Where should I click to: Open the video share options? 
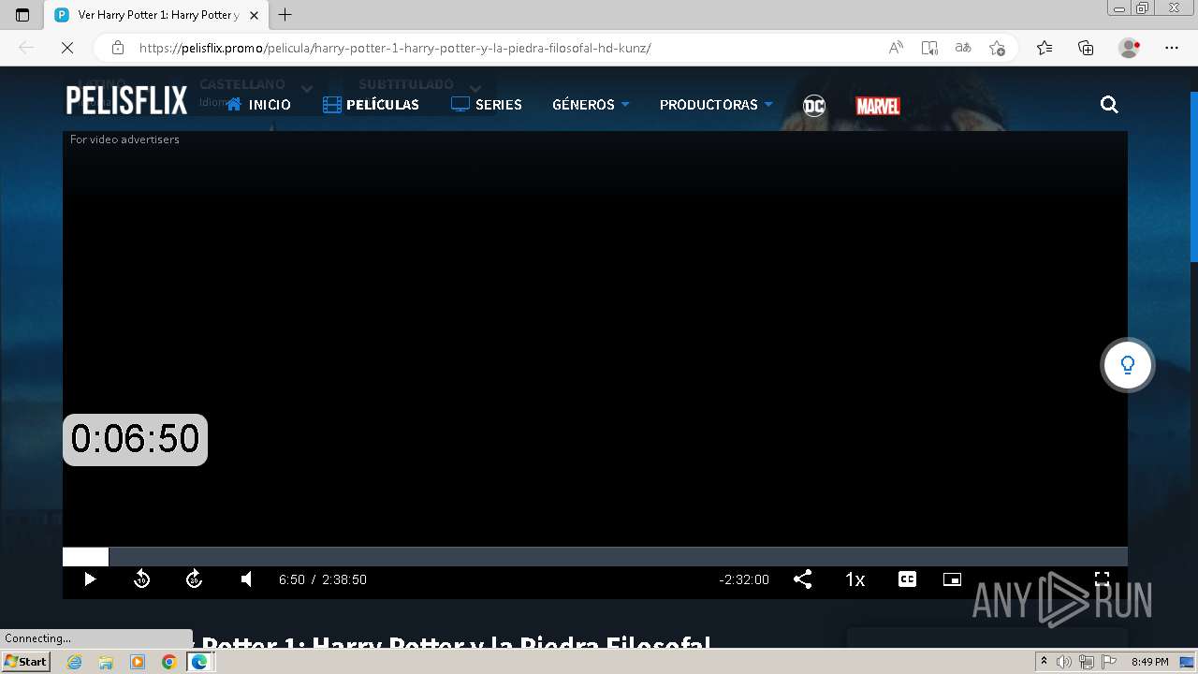point(802,579)
